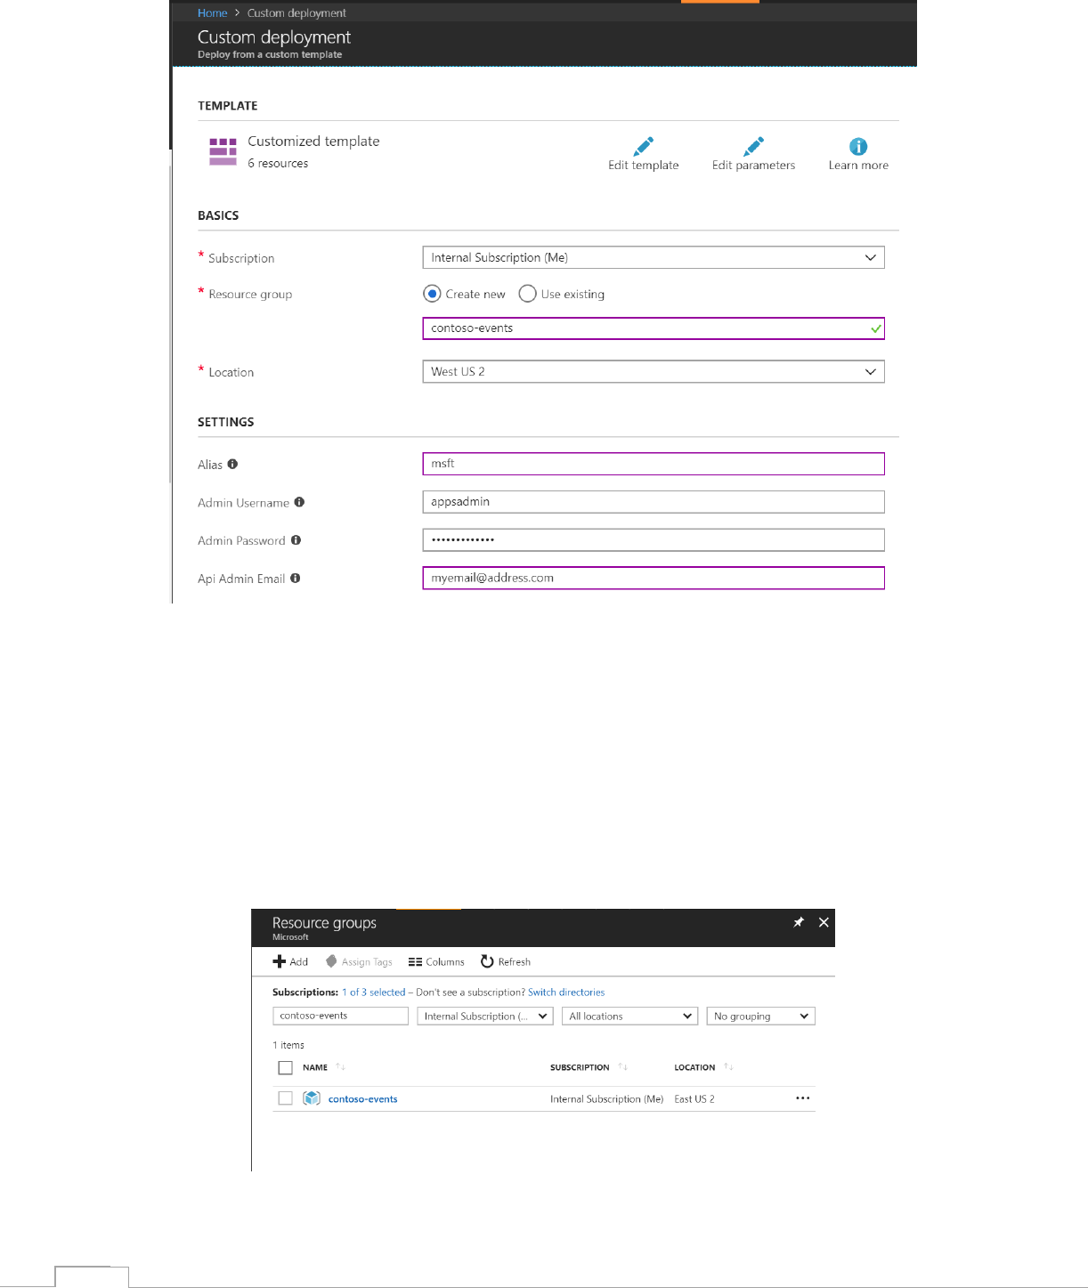Image resolution: width=1088 pixels, height=1288 pixels.
Task: Open the Subscription dropdown
Action: pos(653,257)
